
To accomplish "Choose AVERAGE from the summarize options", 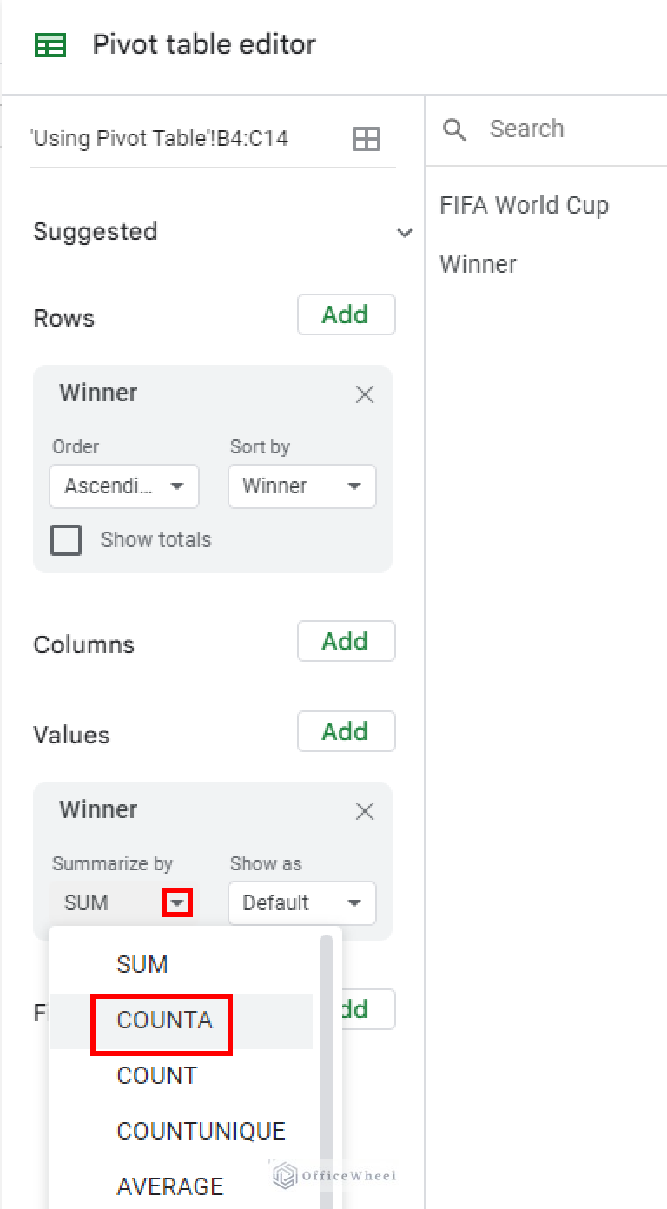I will point(170,1186).
